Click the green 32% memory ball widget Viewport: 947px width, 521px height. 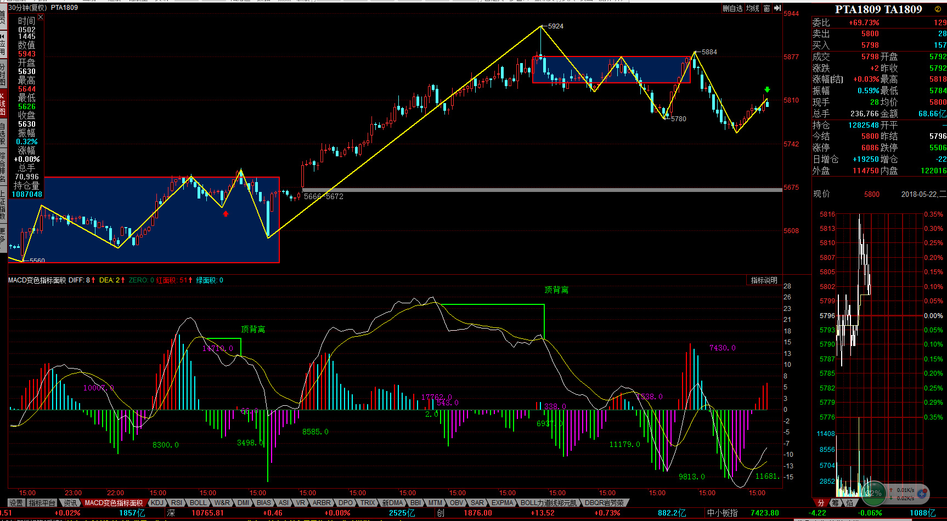(873, 492)
